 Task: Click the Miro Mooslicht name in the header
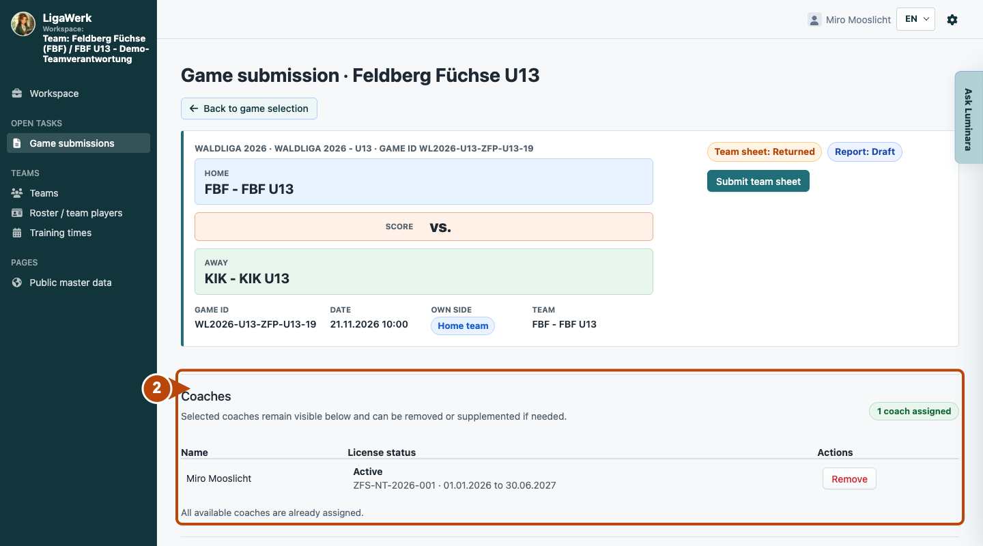858,20
